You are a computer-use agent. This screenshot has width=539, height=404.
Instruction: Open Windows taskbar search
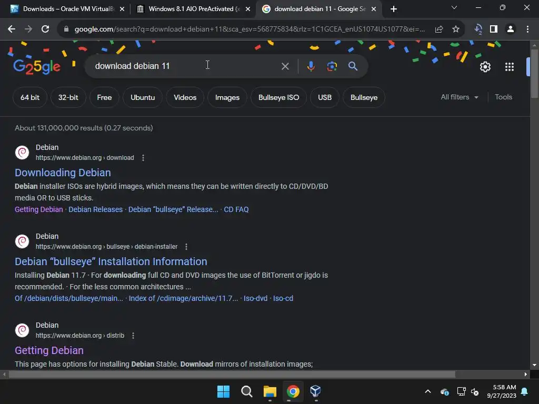(x=246, y=391)
